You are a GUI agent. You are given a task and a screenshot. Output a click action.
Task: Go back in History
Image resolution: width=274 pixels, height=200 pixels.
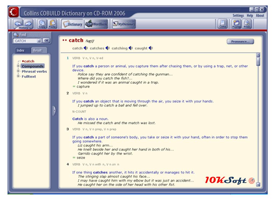(x=18, y=23)
